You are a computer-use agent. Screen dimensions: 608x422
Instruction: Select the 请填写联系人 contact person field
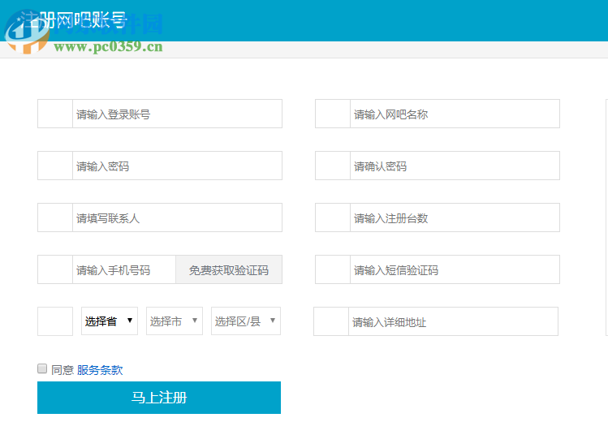pos(177,217)
